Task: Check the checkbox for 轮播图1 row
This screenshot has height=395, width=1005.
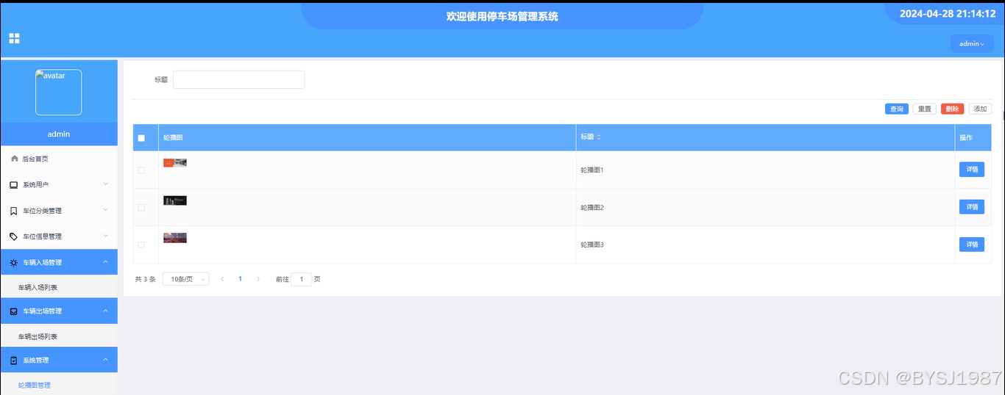Action: pos(141,170)
